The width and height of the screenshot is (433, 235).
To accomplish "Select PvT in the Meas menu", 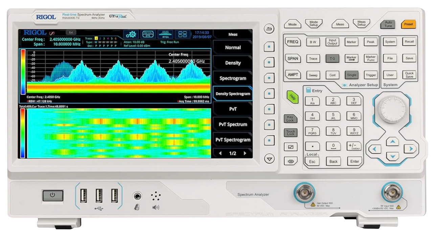I will tap(233, 109).
